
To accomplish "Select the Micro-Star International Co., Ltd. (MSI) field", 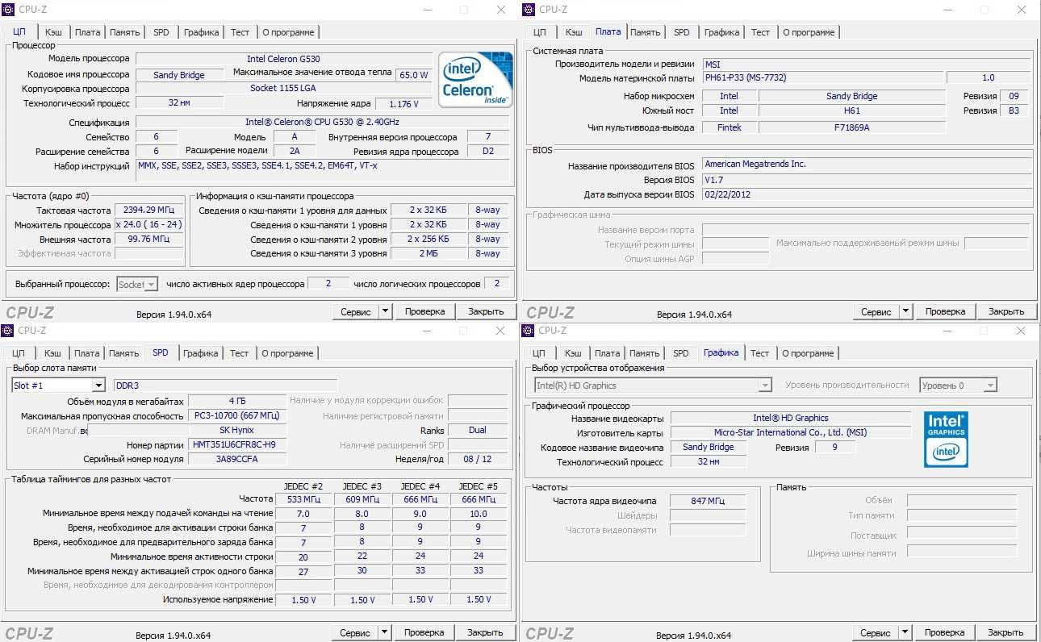I will 790,433.
